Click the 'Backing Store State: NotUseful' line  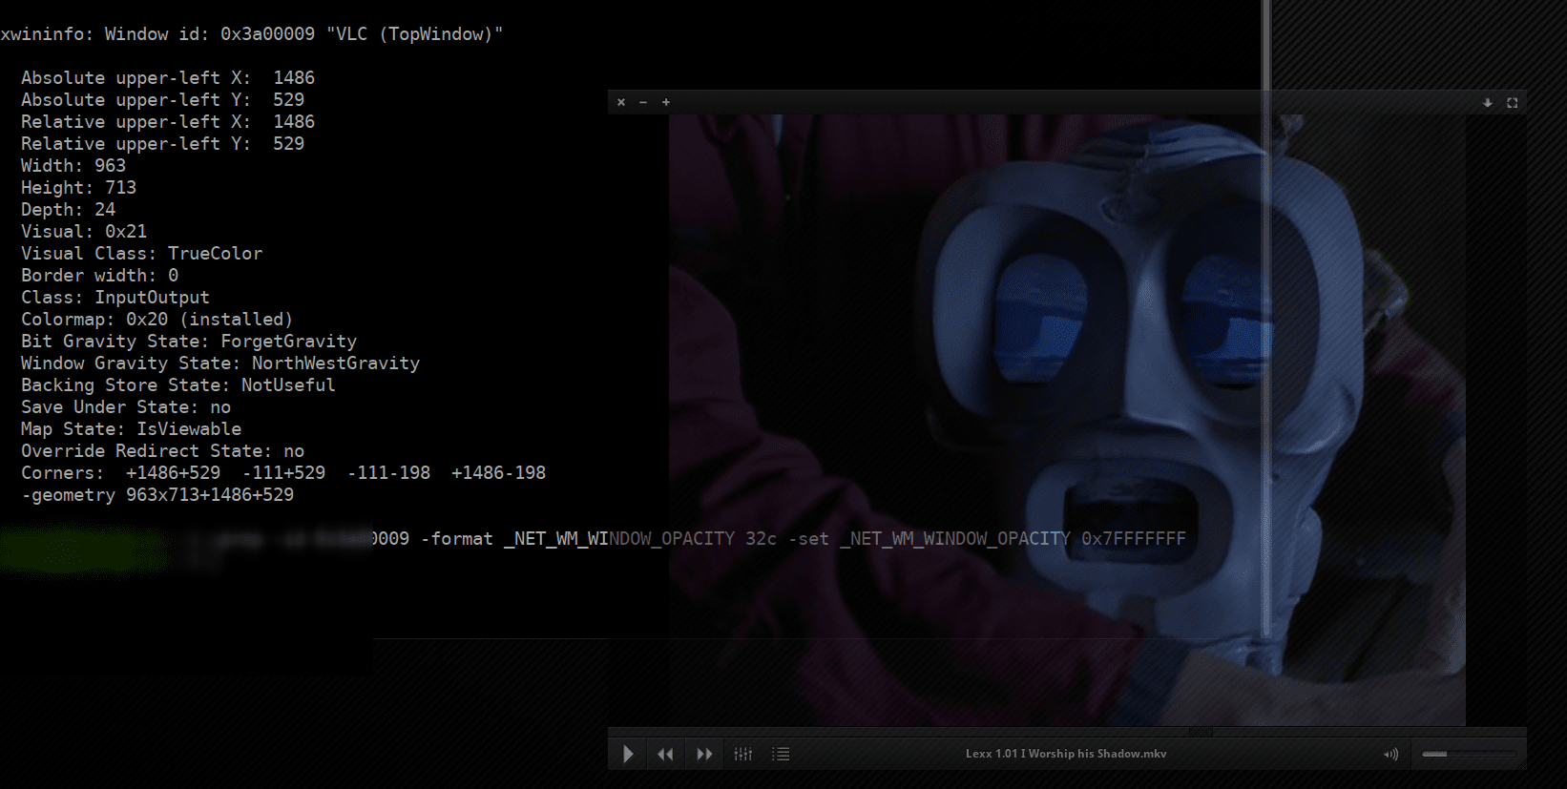coord(178,385)
